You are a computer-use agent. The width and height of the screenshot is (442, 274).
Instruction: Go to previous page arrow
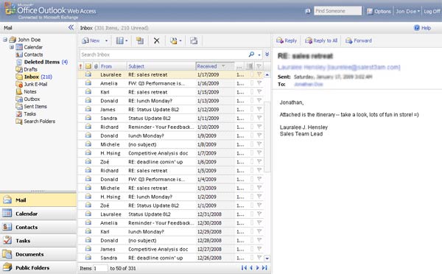[x=251, y=268]
